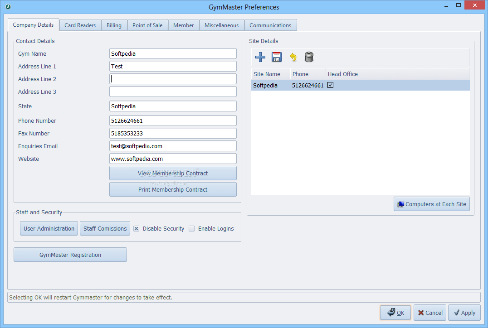Screen dimensions: 488x328
Task: Click Print Membership Contract button
Action: coord(173,190)
